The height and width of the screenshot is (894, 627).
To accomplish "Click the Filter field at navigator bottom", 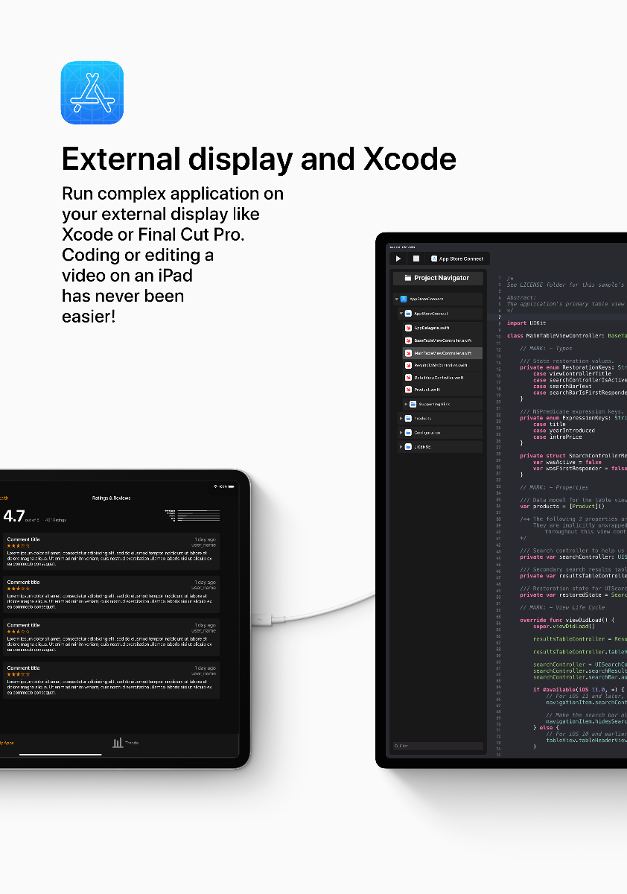I will (x=438, y=746).
